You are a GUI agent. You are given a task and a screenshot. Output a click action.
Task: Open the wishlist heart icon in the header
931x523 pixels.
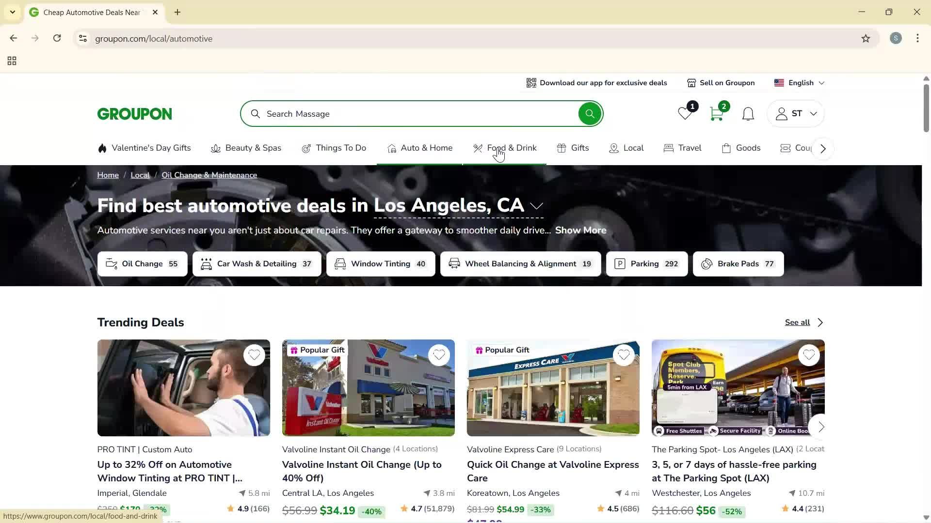coord(684,114)
